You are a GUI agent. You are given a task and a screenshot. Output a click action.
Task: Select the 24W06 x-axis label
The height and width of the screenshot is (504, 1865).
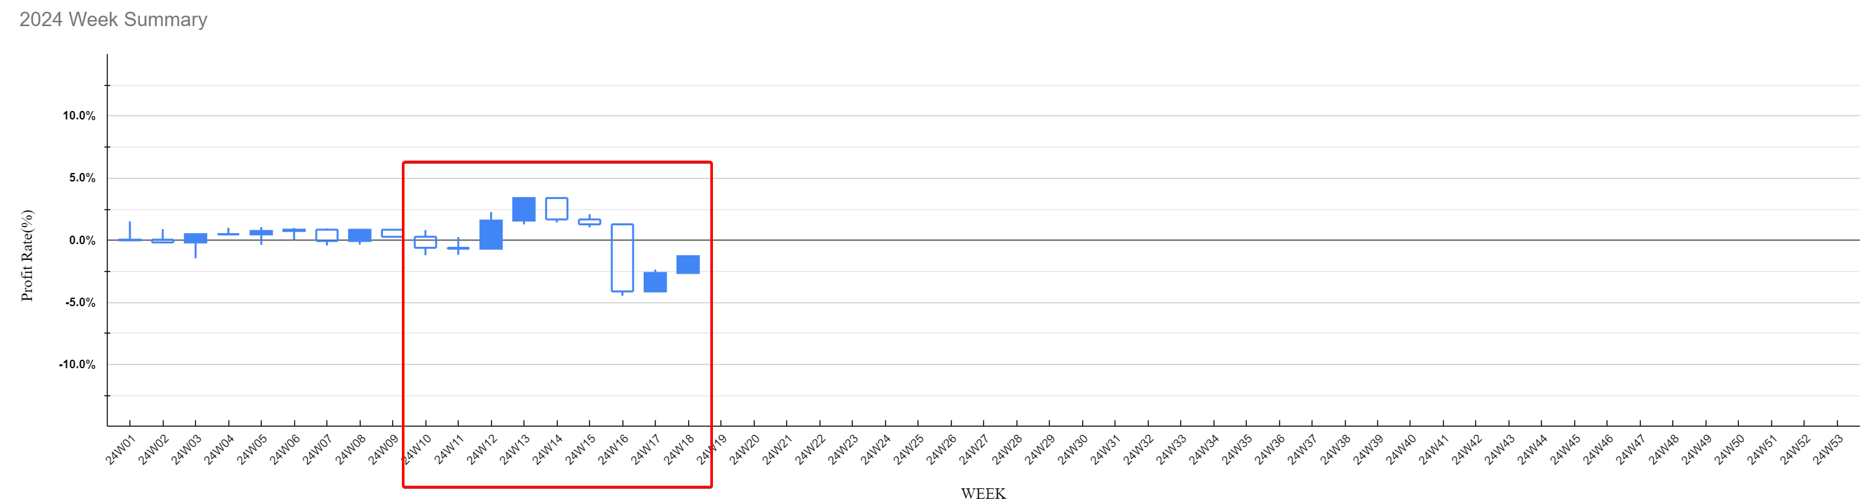tap(284, 450)
